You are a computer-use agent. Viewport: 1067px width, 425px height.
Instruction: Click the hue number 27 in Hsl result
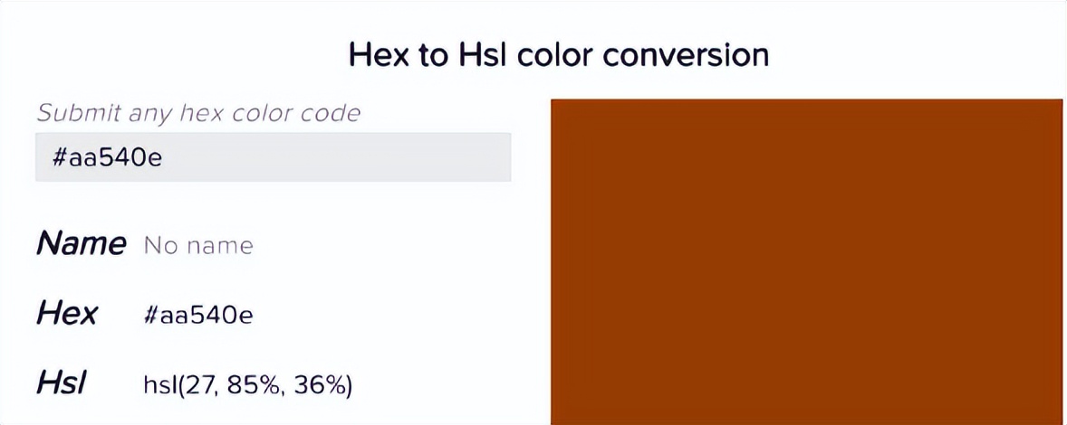(x=197, y=385)
